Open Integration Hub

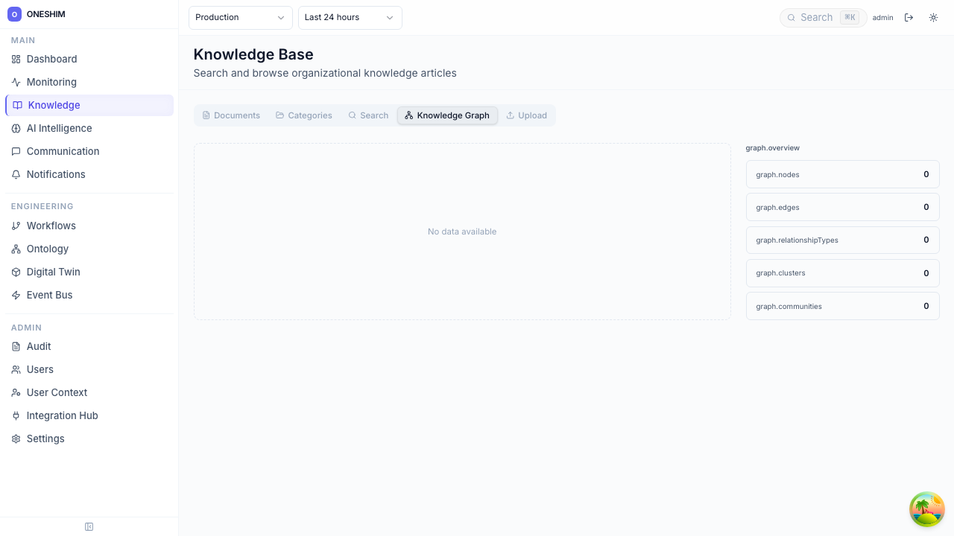point(62,415)
